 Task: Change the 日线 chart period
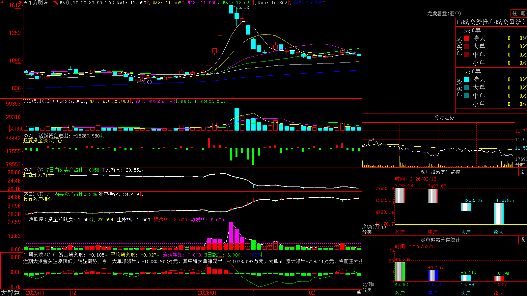(x=53, y=3)
